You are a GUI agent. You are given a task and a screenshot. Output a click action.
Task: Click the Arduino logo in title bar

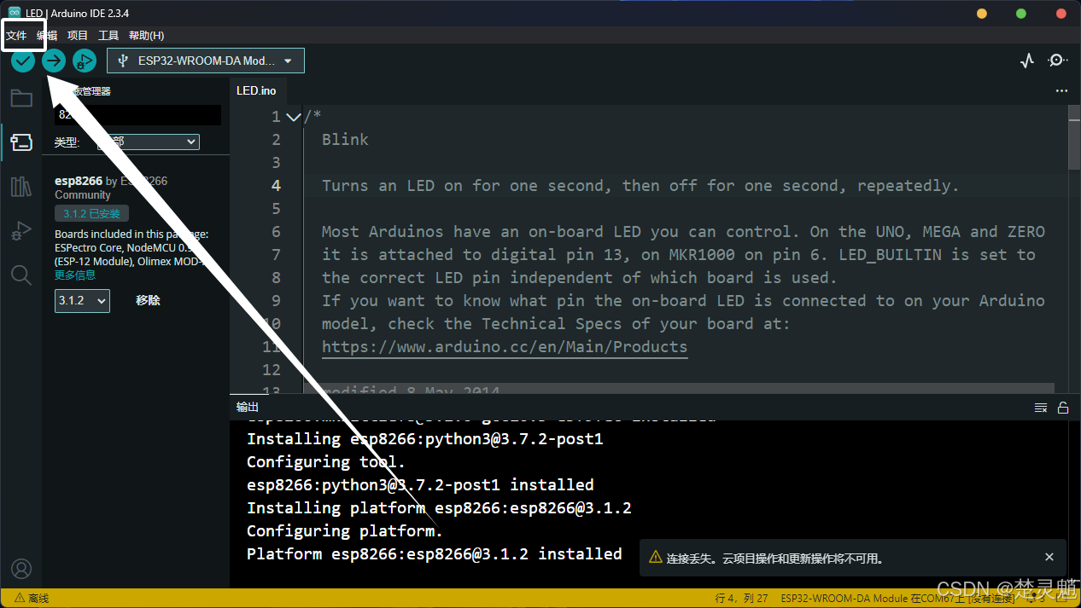15,14
